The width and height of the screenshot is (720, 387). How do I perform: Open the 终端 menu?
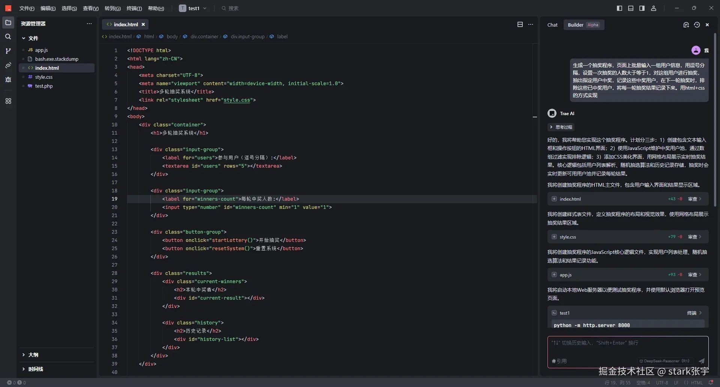(134, 8)
